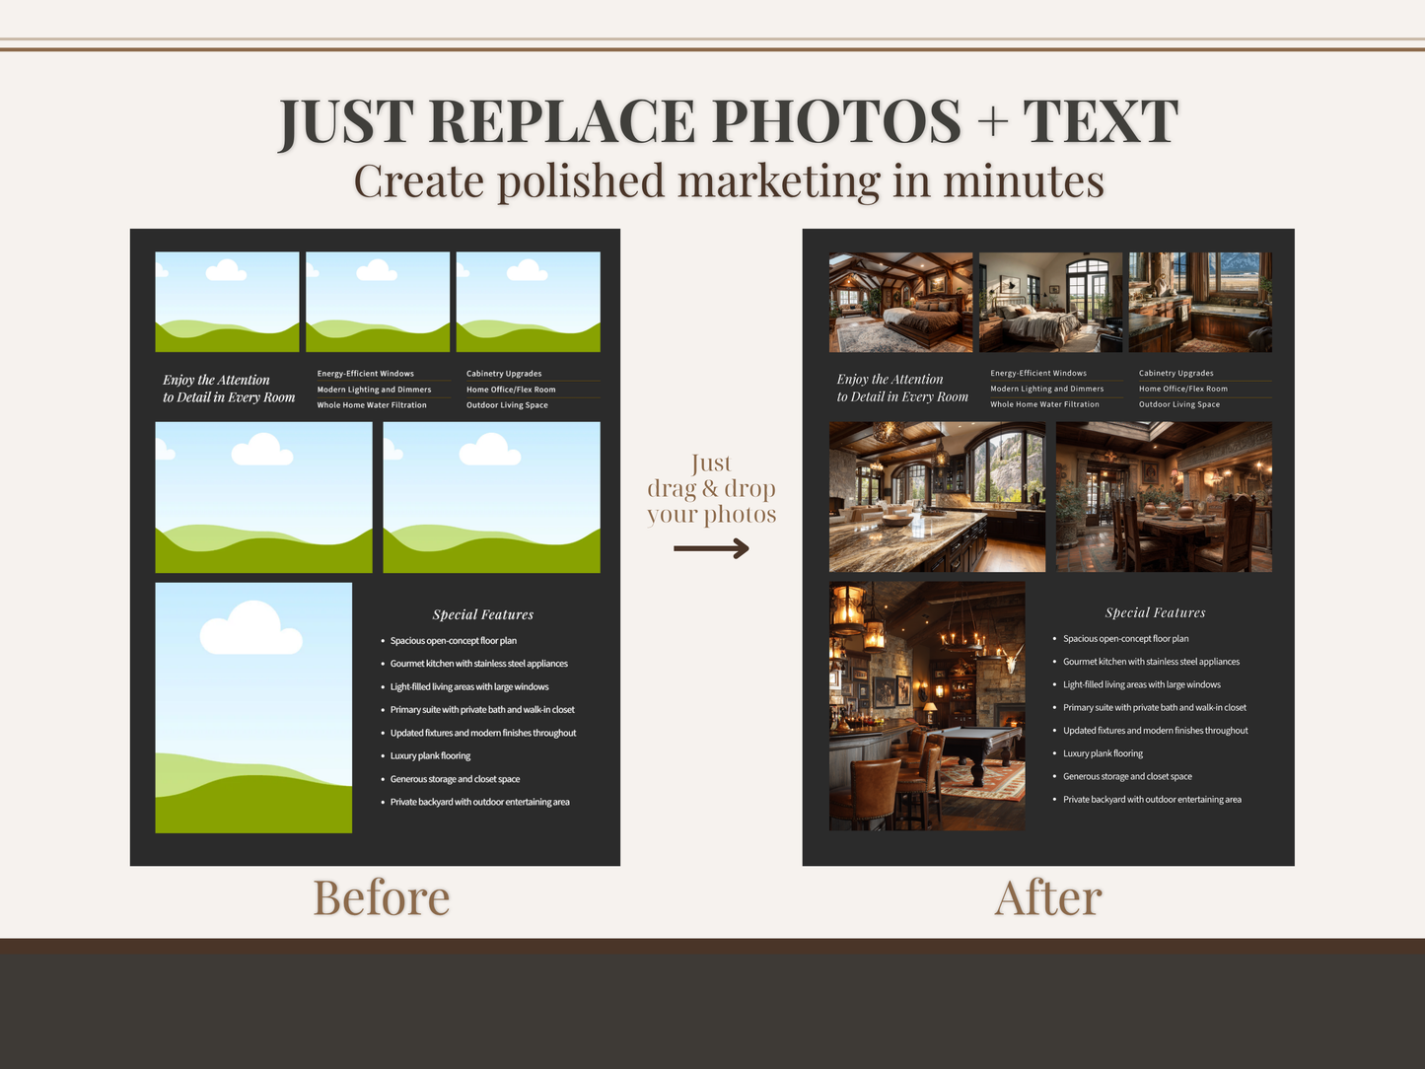Click "Updated fixtures and modern finishes" bullet in Before page
1425x1069 pixels.
483,733
